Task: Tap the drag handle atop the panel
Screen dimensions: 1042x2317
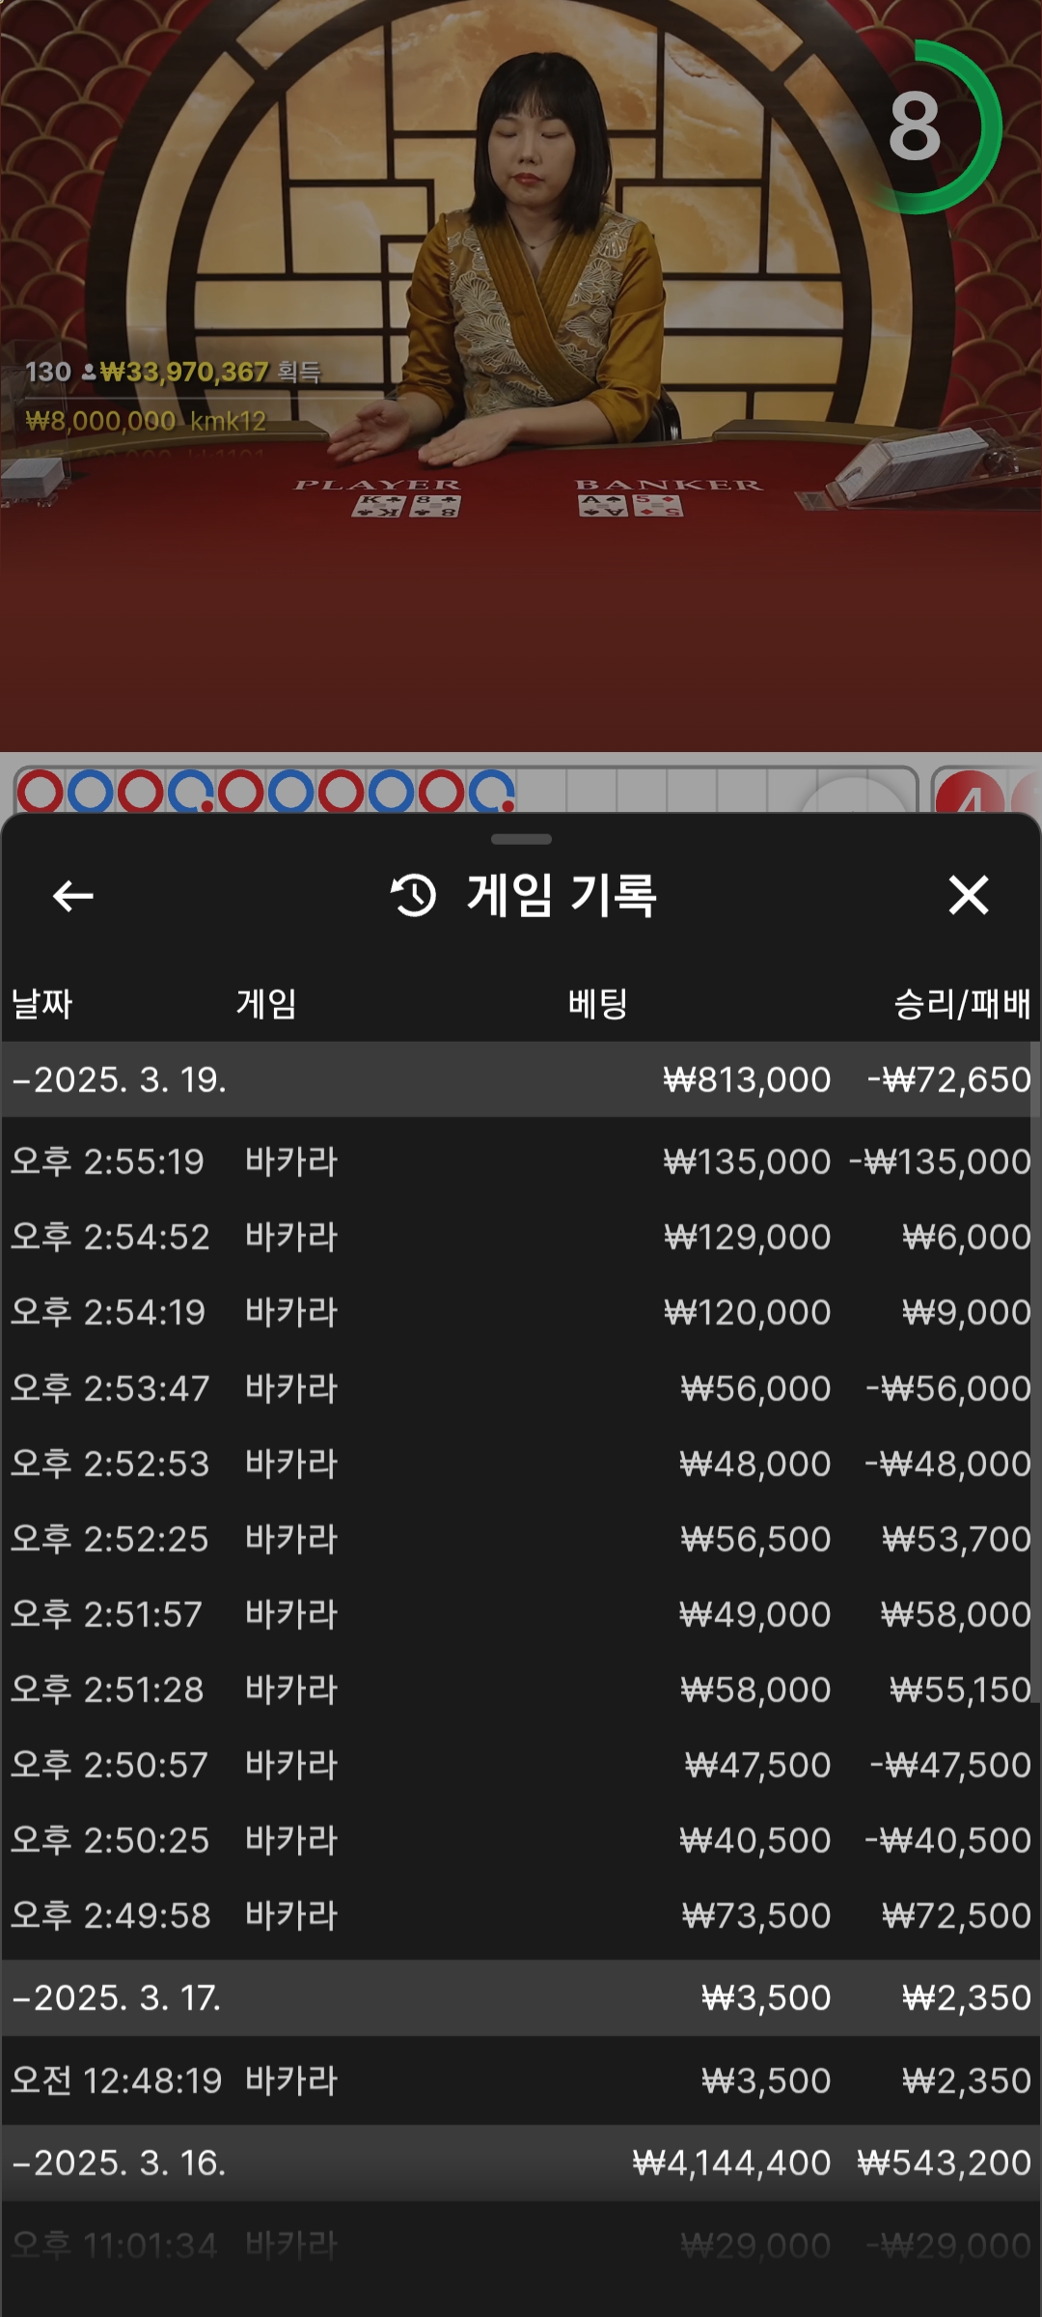Action: tap(521, 839)
